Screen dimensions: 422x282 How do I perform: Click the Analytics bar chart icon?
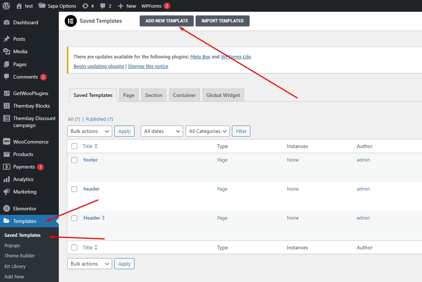(6, 179)
